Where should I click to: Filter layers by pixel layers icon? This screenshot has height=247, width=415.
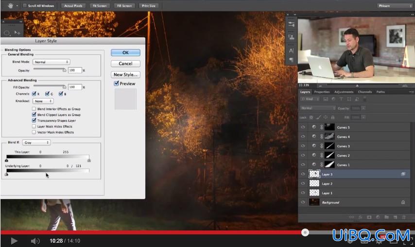[326, 99]
